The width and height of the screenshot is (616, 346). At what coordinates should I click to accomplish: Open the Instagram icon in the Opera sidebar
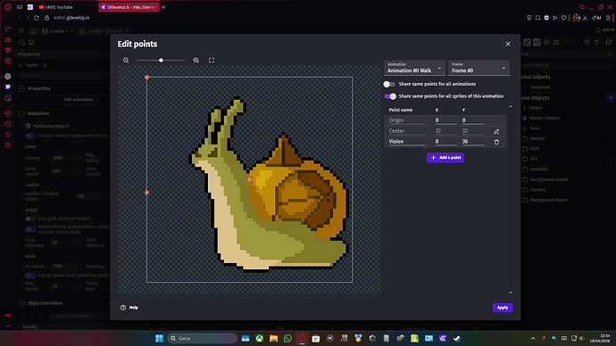pyautogui.click(x=8, y=98)
